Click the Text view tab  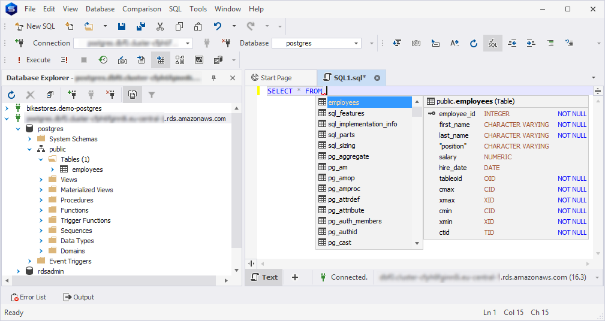point(264,277)
